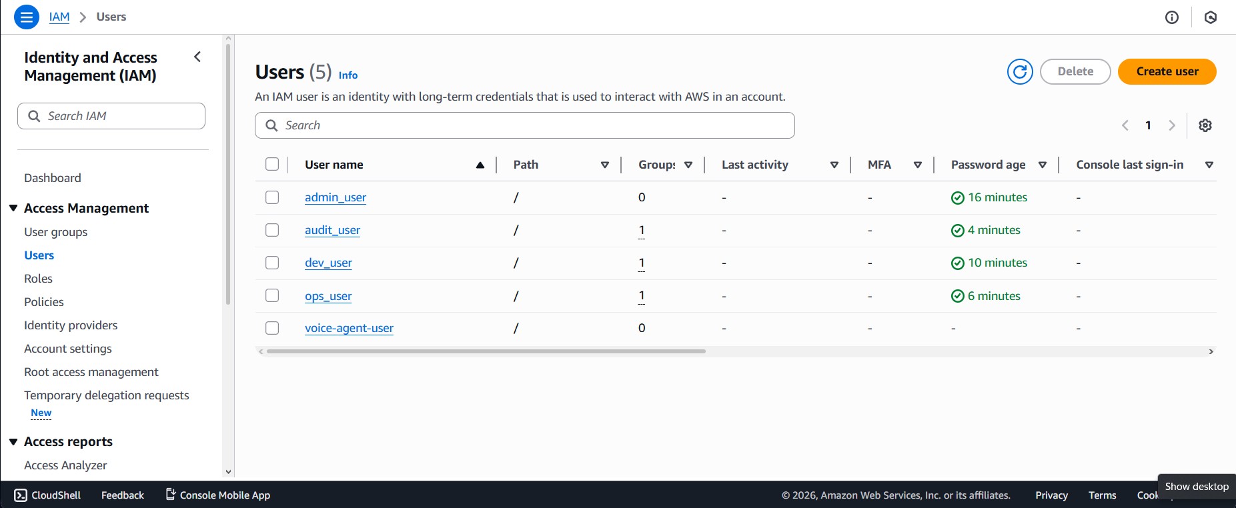1236x508 pixels.
Task: Click the horizontal table scrollbar
Action: click(x=486, y=351)
